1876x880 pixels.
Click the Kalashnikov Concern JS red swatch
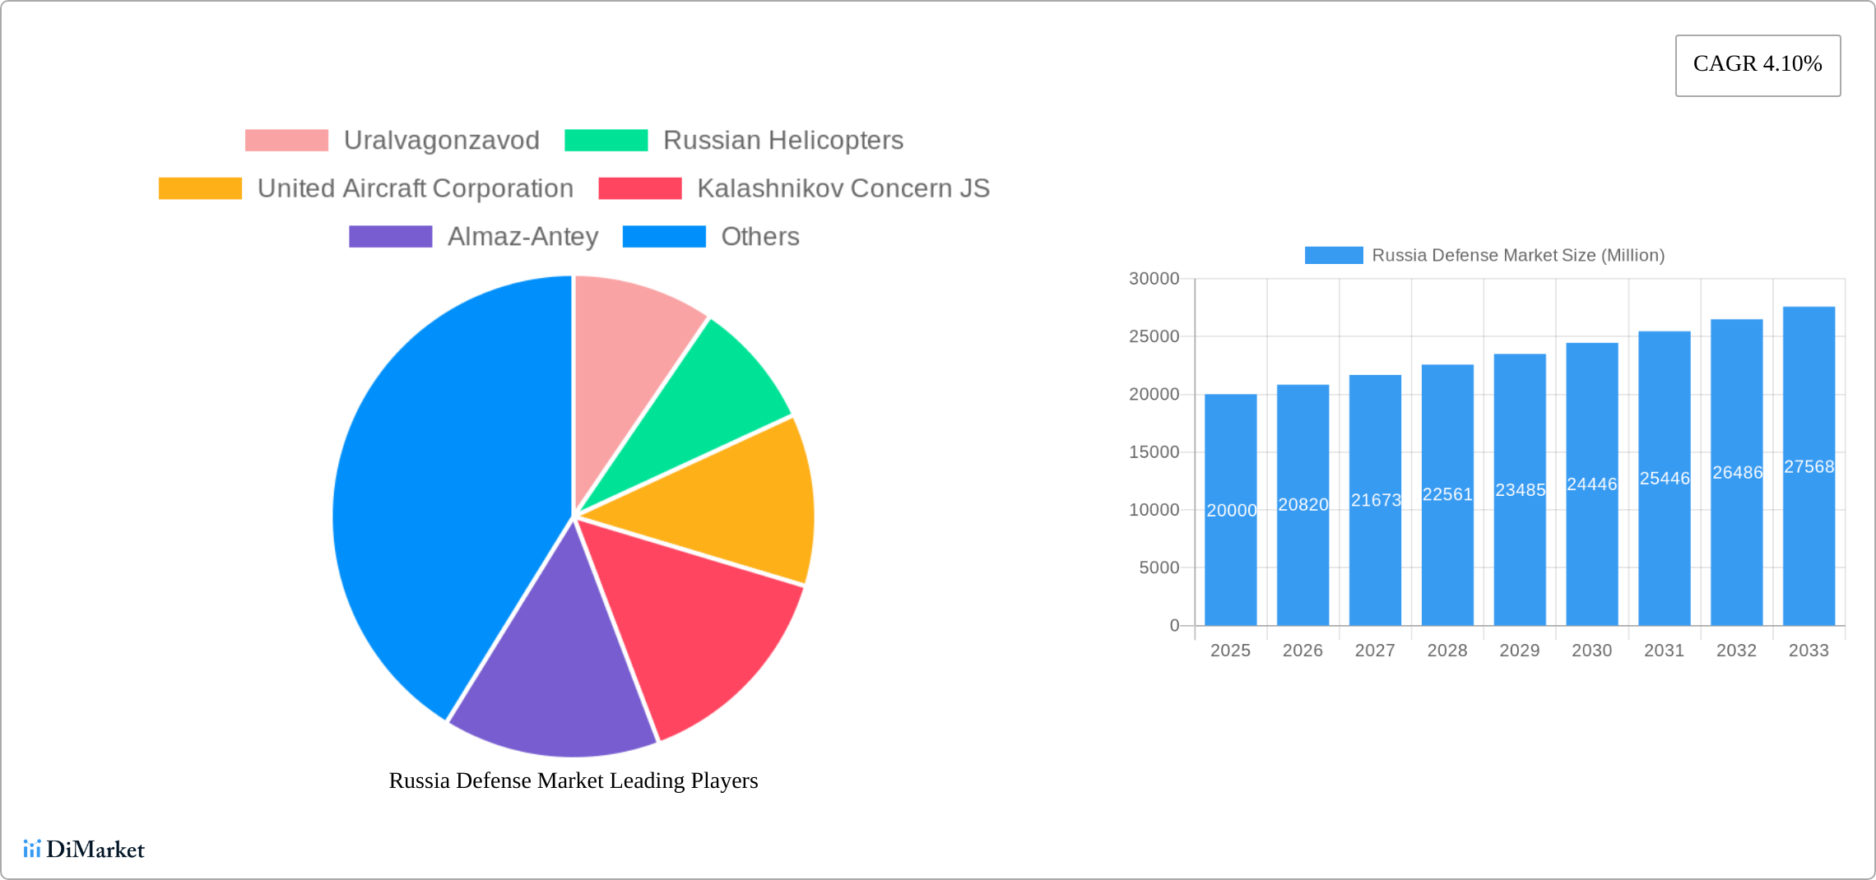639,188
